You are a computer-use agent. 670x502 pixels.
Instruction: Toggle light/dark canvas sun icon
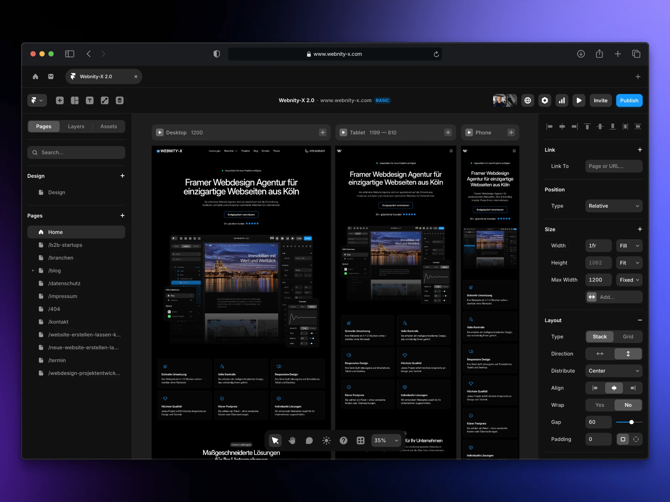tap(326, 441)
